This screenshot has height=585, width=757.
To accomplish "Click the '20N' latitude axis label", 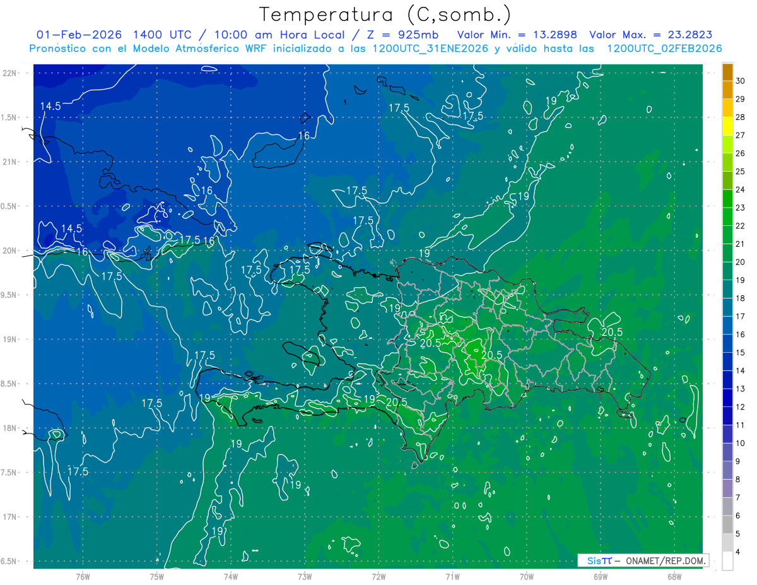I will [x=11, y=251].
